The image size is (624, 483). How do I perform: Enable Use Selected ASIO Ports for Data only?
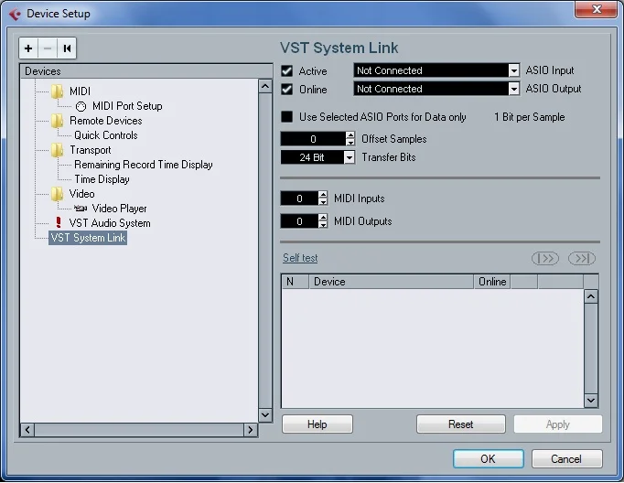point(287,117)
